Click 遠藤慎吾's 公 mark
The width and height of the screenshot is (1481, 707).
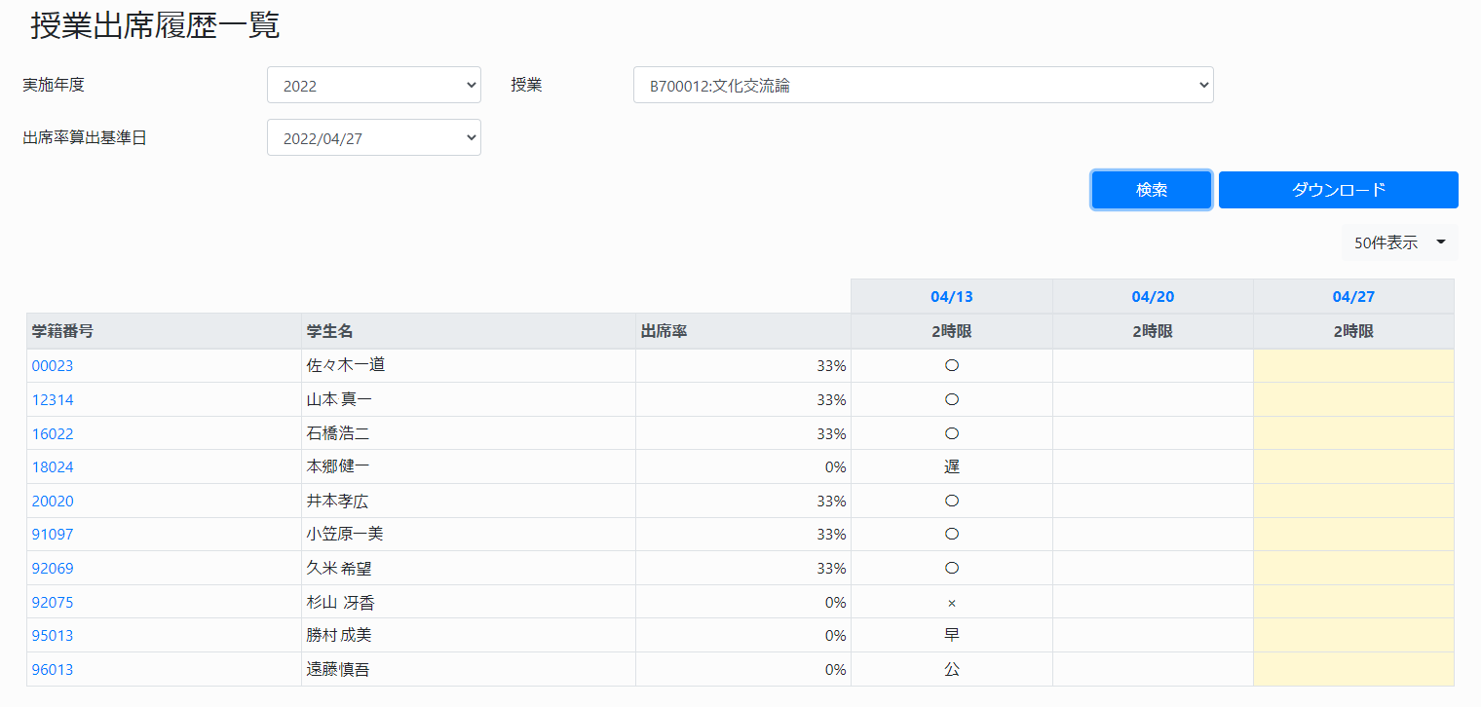[x=951, y=669]
